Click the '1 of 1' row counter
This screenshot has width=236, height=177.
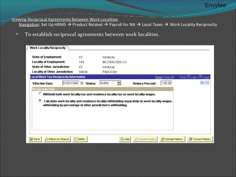[x=194, y=77]
